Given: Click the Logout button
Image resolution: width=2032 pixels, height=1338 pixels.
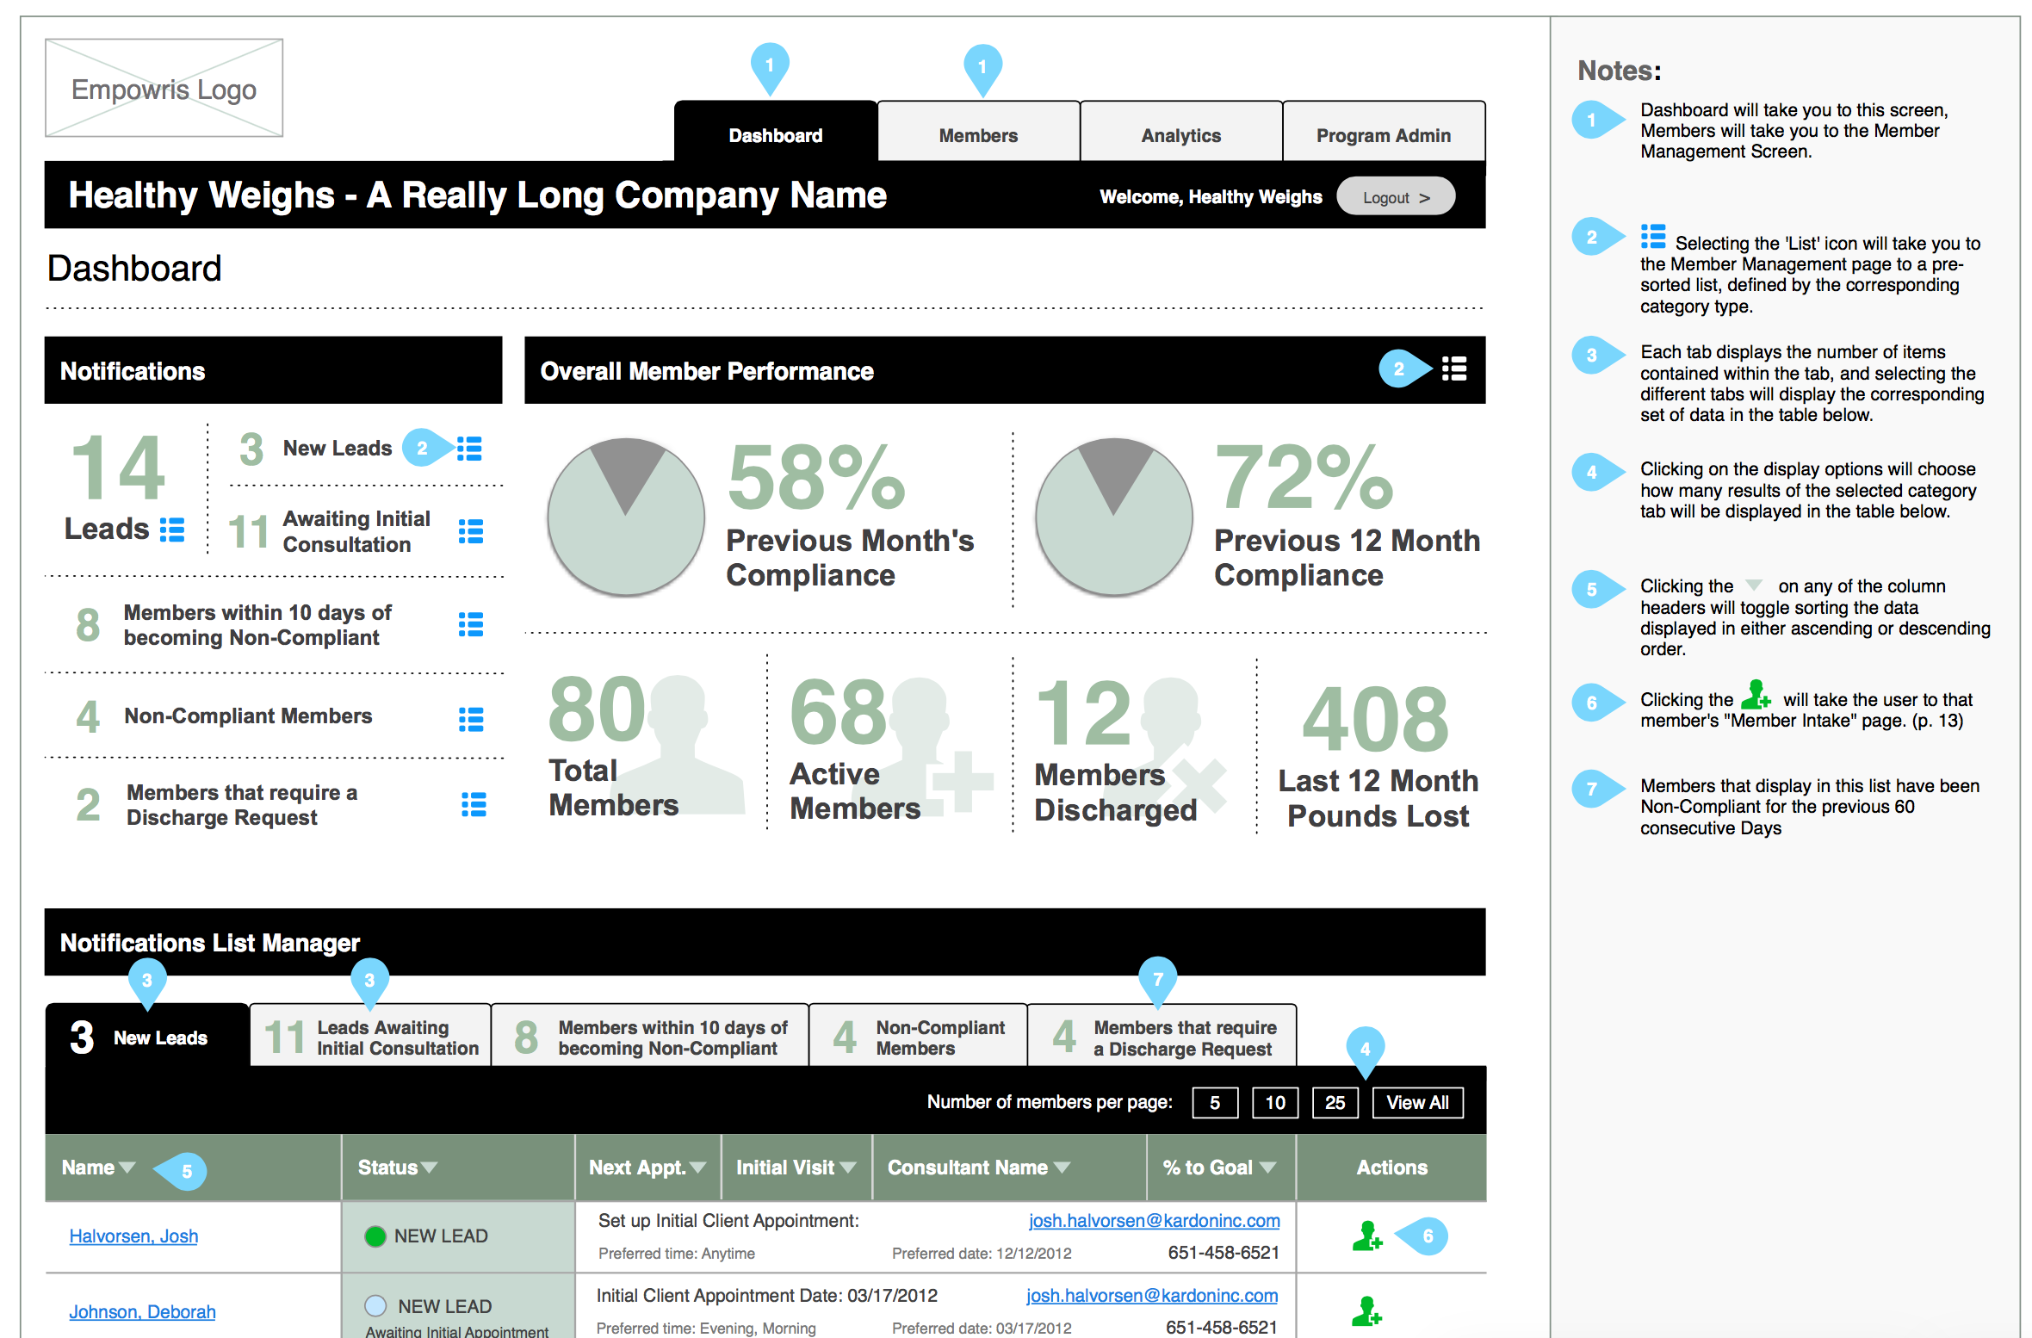Looking at the screenshot, I should [1396, 197].
